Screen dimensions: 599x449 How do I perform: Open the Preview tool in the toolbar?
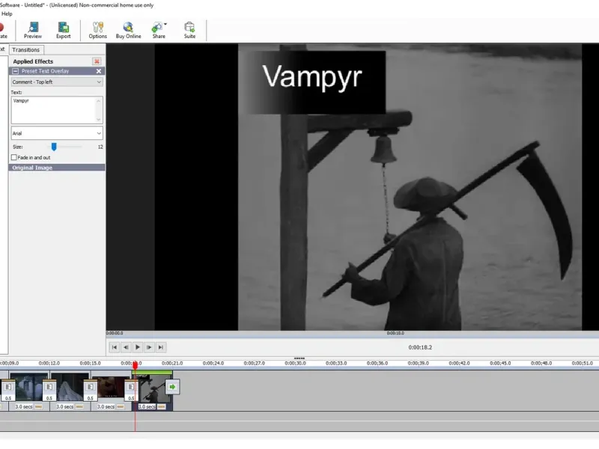(x=33, y=30)
